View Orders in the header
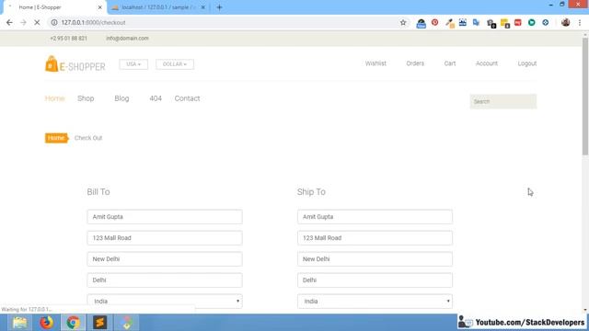This screenshot has width=589, height=331. point(415,63)
